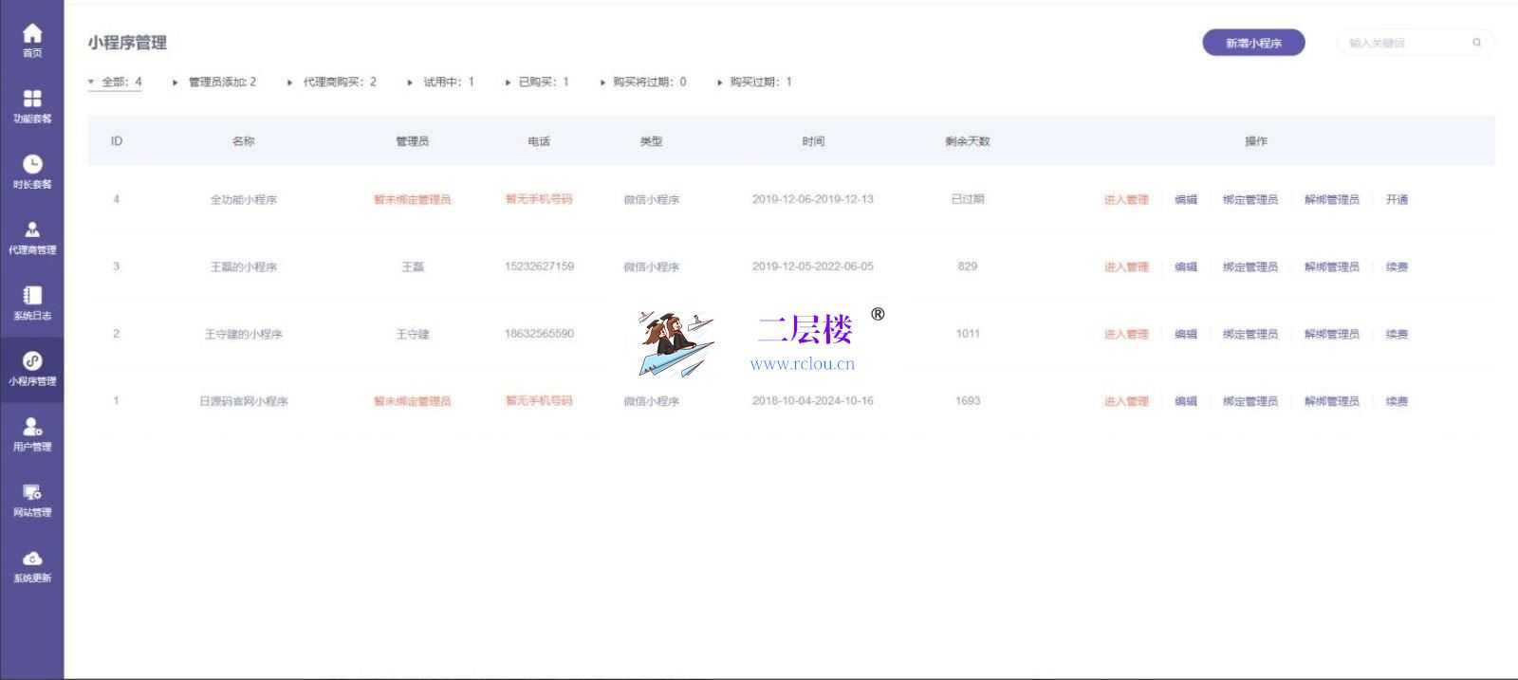Screen dimensions: 1518x680
Task: Expand the 代理商购买: 2 filter
Action: [290, 83]
